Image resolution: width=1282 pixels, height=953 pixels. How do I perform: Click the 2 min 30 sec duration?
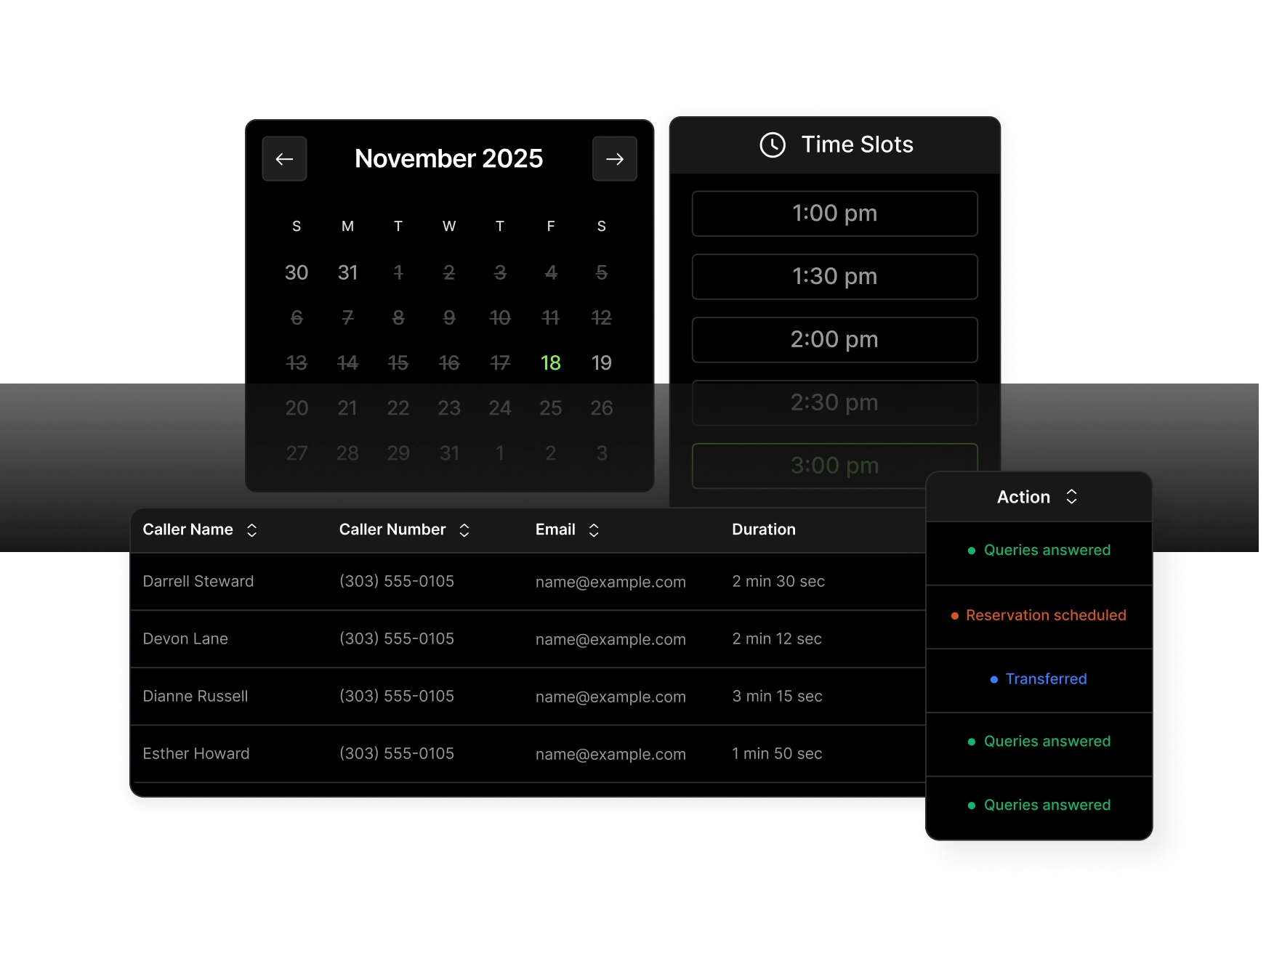pos(778,581)
